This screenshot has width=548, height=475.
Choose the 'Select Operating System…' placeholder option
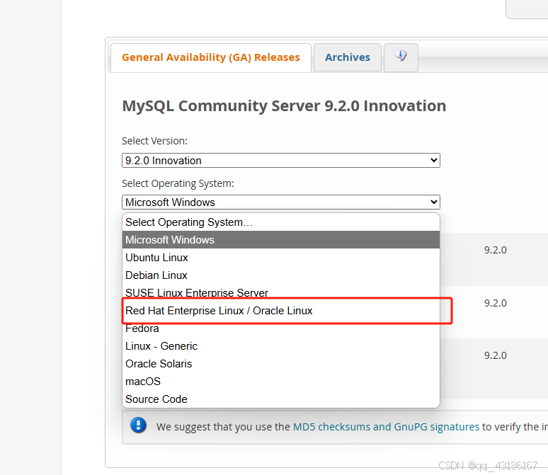pyautogui.click(x=280, y=222)
